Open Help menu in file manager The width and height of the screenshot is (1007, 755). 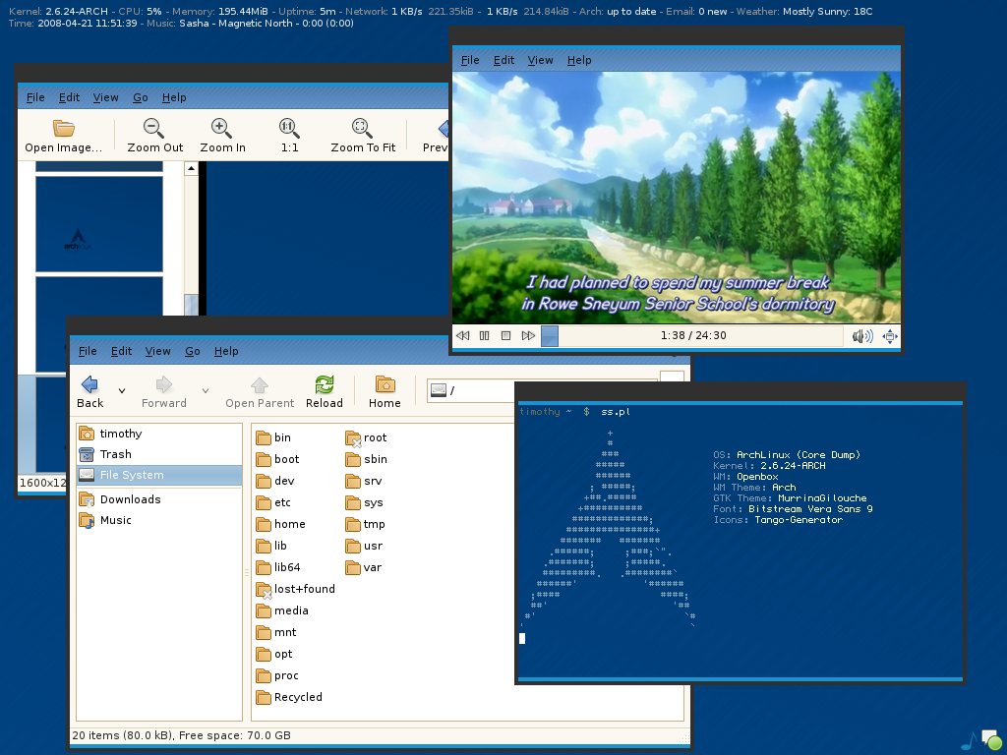tap(226, 351)
